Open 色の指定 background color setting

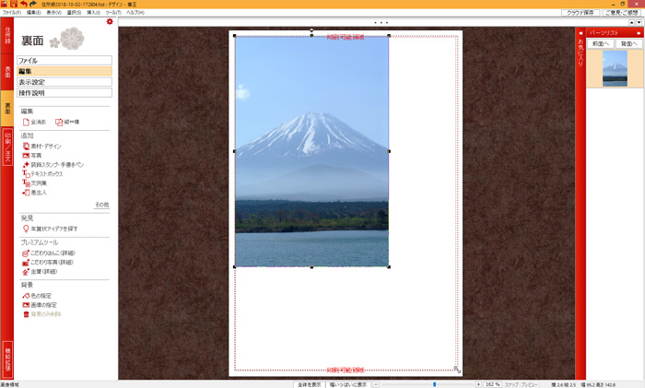pyautogui.click(x=26, y=296)
